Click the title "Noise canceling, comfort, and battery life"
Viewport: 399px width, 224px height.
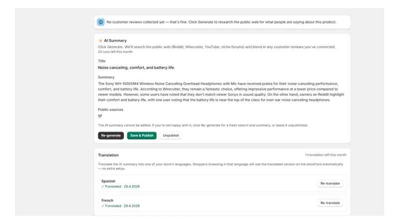click(136, 68)
